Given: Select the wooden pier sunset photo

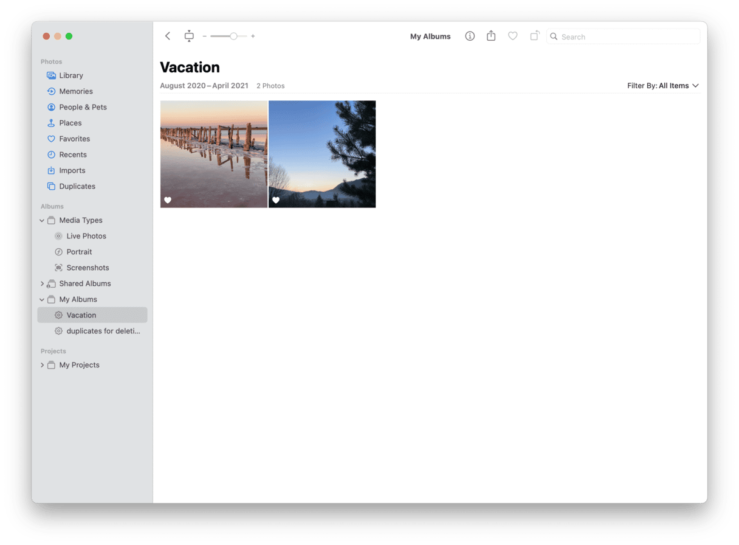Looking at the screenshot, I should click(214, 154).
